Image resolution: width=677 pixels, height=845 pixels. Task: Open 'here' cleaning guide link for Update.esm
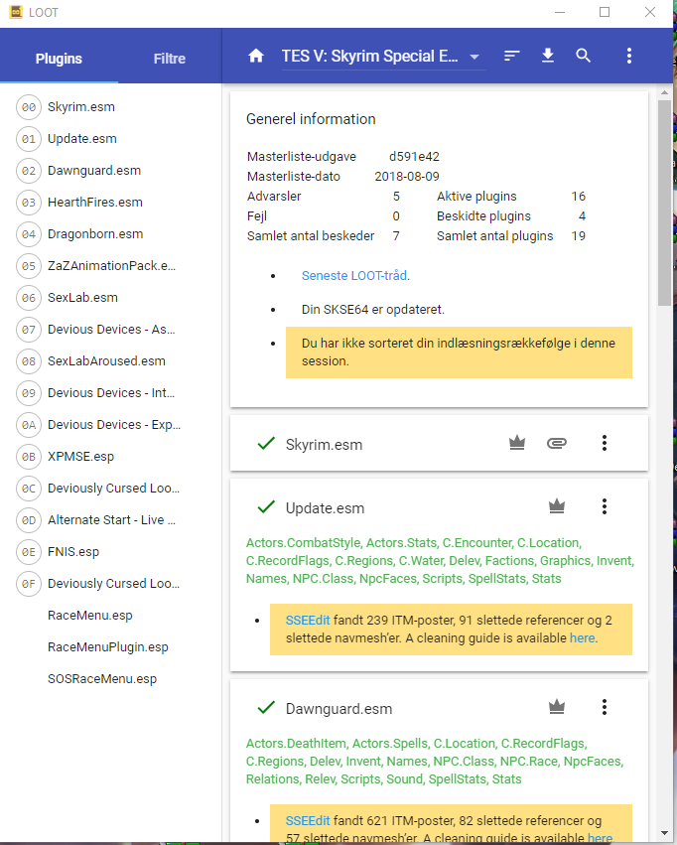pos(583,638)
